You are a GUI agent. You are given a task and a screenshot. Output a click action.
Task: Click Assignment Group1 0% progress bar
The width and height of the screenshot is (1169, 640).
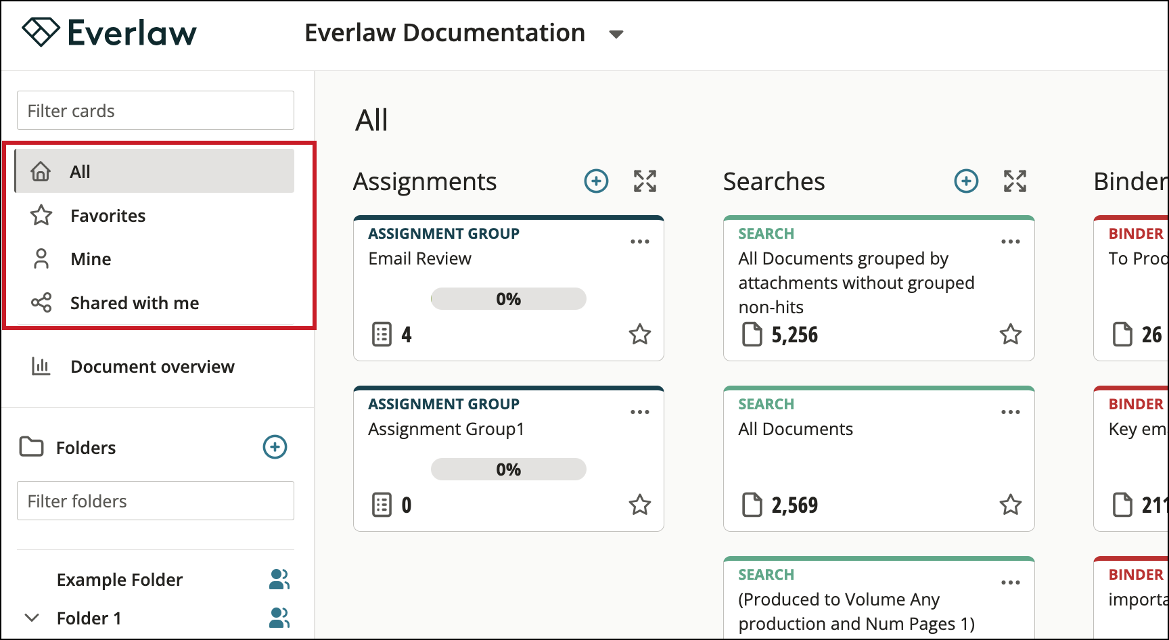click(509, 470)
